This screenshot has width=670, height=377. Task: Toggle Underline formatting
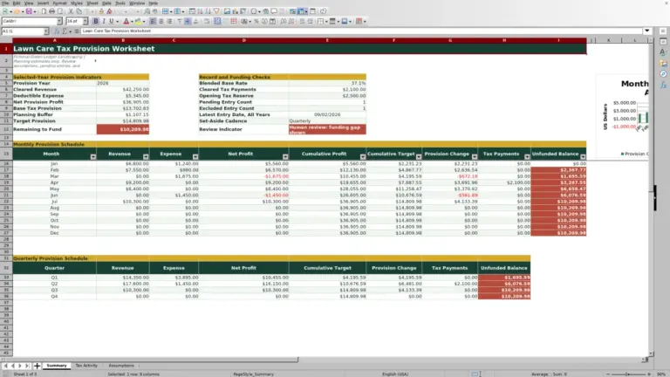point(112,21)
